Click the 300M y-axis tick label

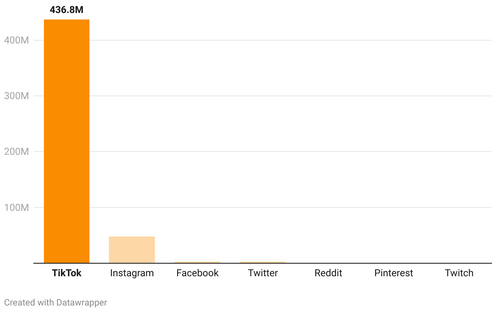click(x=16, y=96)
